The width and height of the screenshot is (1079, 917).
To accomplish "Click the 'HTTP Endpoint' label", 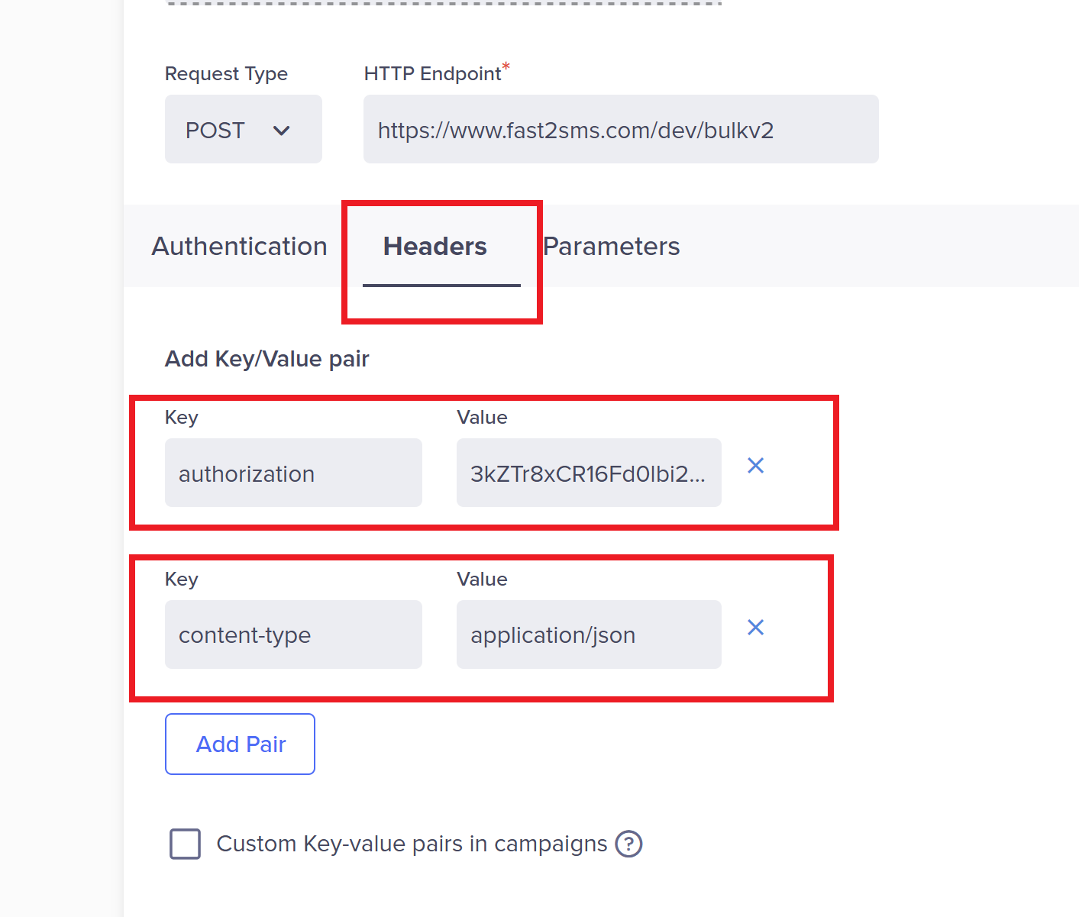I will tap(432, 74).
